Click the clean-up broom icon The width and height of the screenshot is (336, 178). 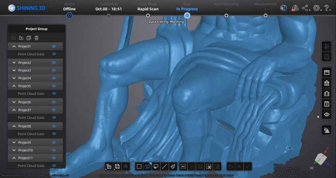click(x=326, y=83)
